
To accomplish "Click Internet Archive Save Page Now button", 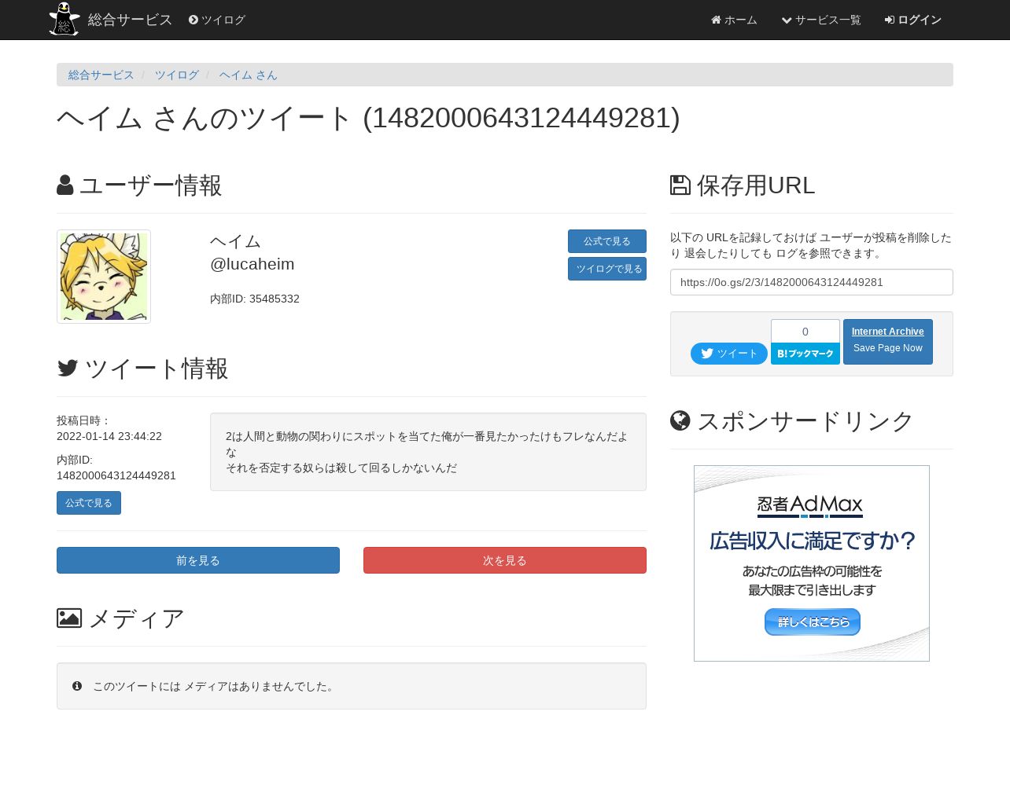I will [x=888, y=342].
